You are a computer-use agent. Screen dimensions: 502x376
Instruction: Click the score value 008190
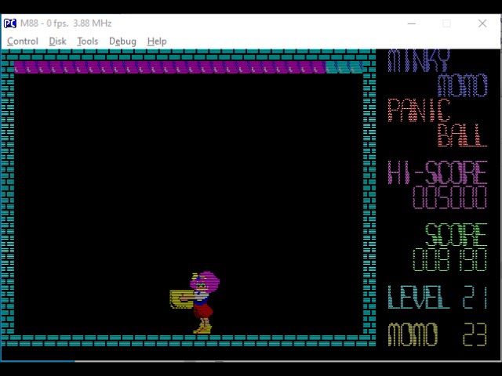tap(449, 259)
